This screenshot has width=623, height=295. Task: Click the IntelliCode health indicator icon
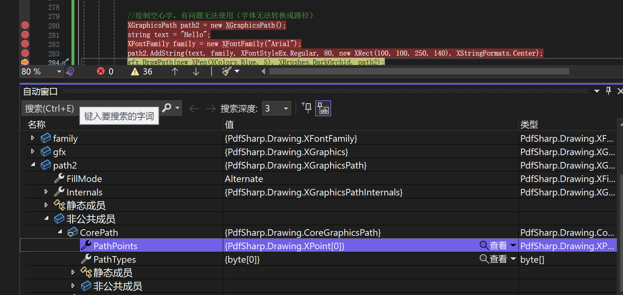point(70,72)
